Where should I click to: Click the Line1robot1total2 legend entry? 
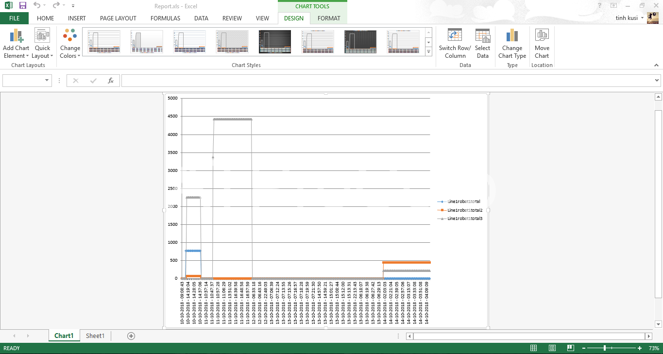[x=460, y=210]
